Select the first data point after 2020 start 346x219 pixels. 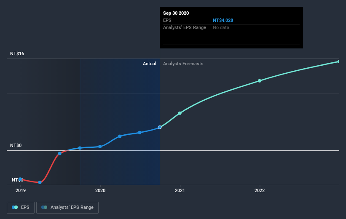coord(120,136)
